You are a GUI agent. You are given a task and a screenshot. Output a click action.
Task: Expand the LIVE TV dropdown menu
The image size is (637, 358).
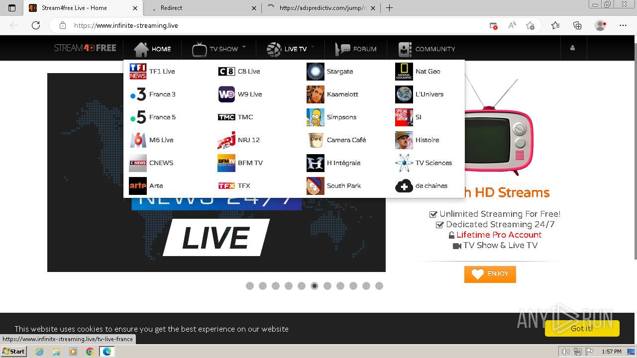pos(290,49)
